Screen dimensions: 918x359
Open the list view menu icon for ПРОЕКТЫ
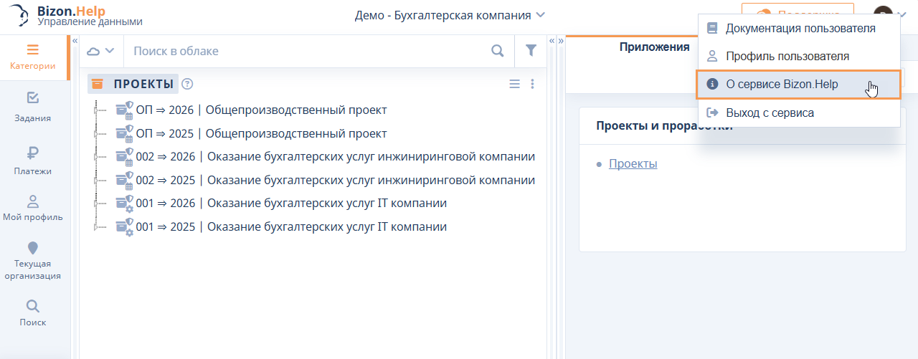coord(514,84)
